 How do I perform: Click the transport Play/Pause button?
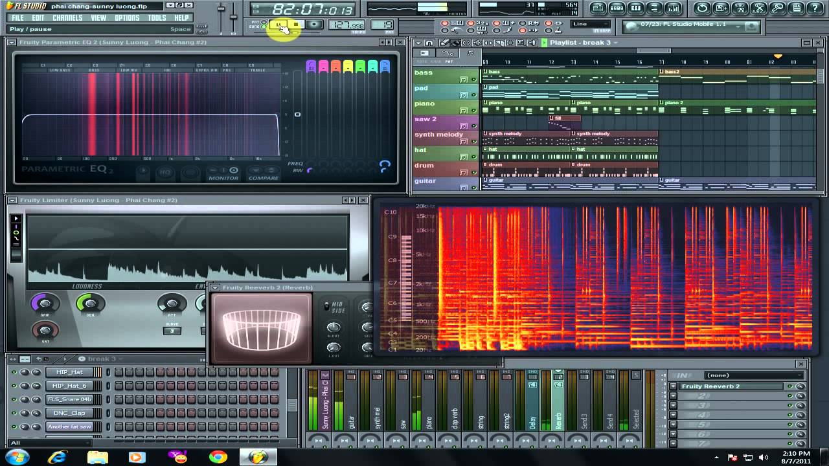point(278,25)
